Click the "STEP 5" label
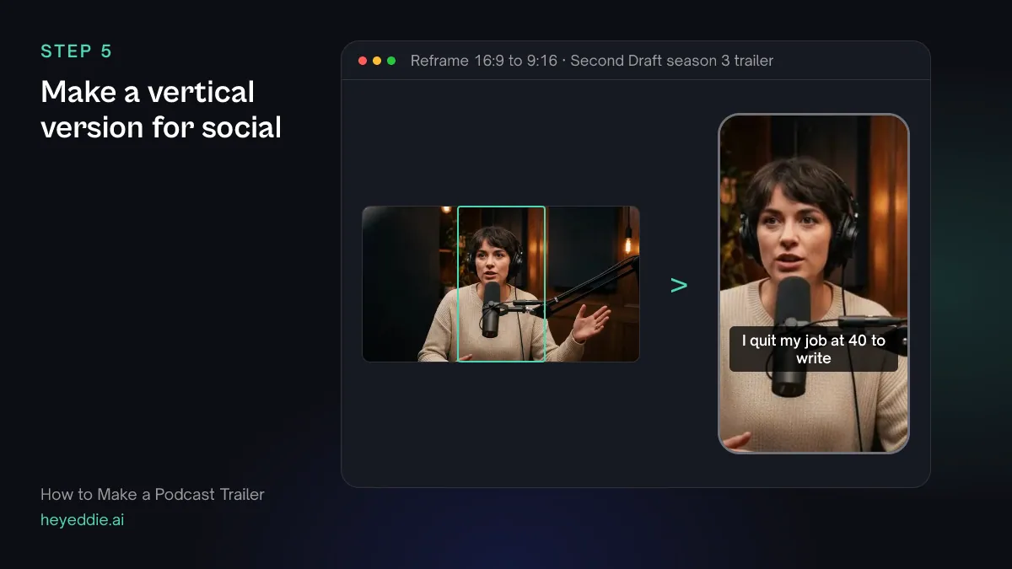Screen dimensions: 1012x569 (x=77, y=51)
